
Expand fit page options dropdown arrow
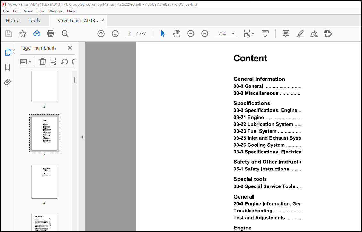tap(253, 34)
